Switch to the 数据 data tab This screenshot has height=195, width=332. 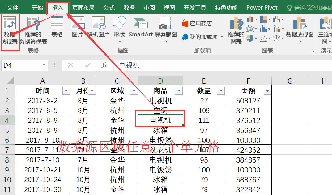point(129,8)
